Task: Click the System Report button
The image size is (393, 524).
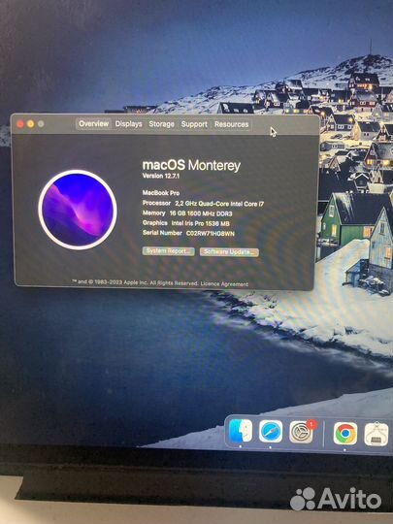Action: tap(169, 251)
